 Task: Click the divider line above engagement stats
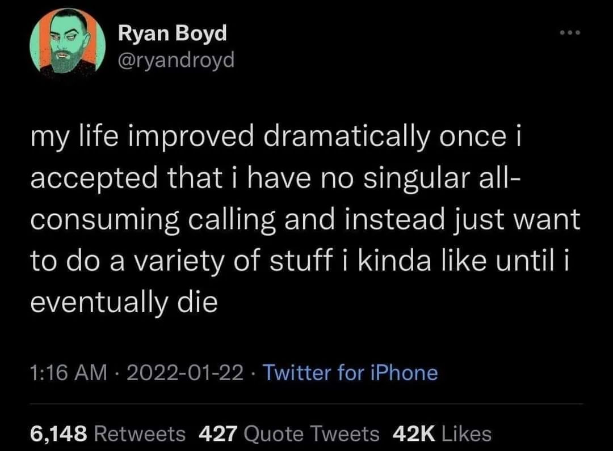(x=306, y=405)
